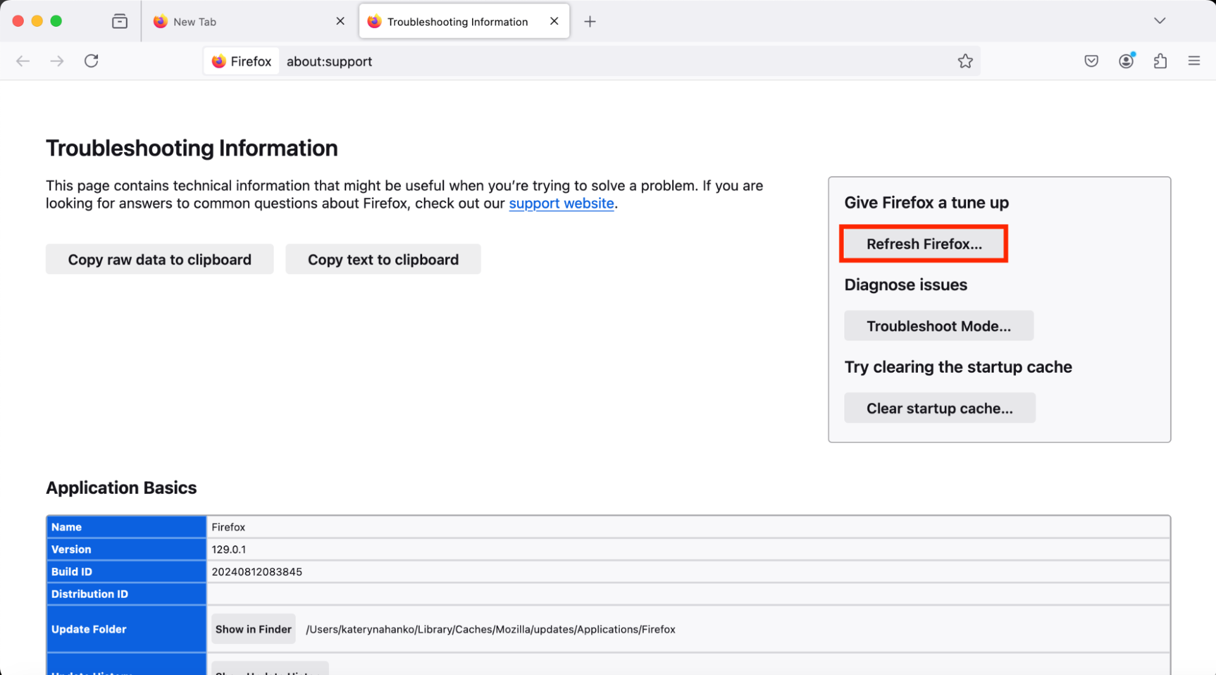Minimize window with the yellow button

37,21
